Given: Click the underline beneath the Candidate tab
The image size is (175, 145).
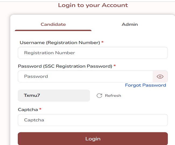Looking at the screenshot, I should pyautogui.click(x=53, y=30).
